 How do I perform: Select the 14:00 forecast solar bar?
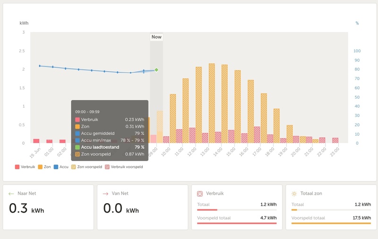pyautogui.click(x=225, y=104)
